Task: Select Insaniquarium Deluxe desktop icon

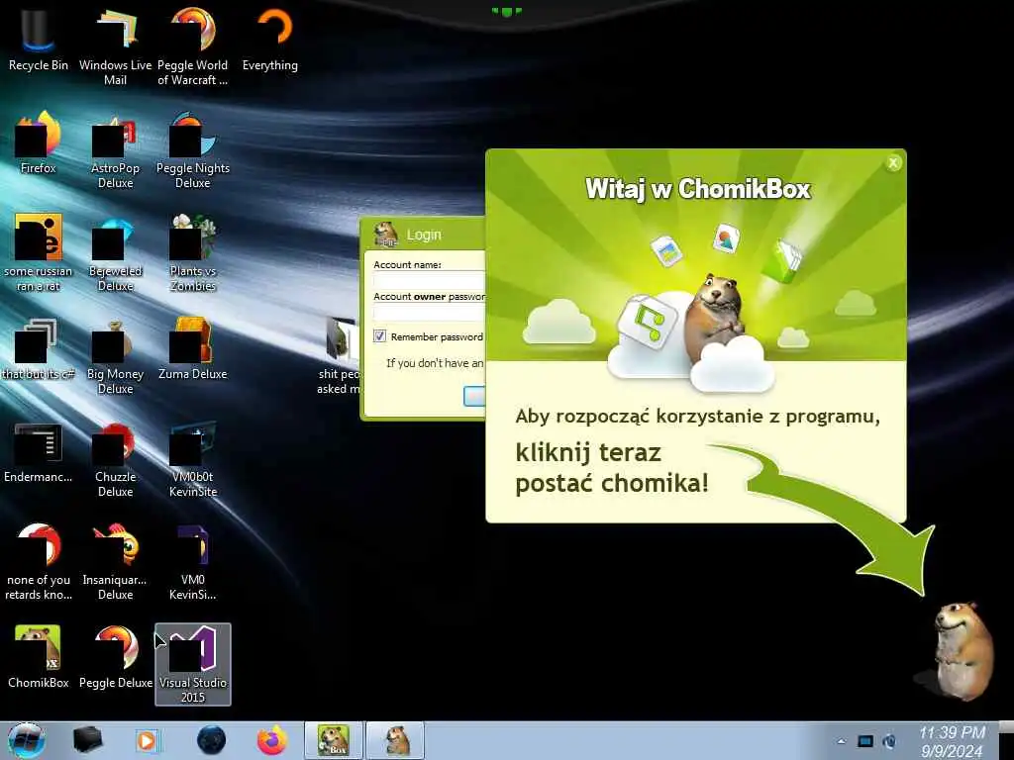Action: (x=115, y=561)
